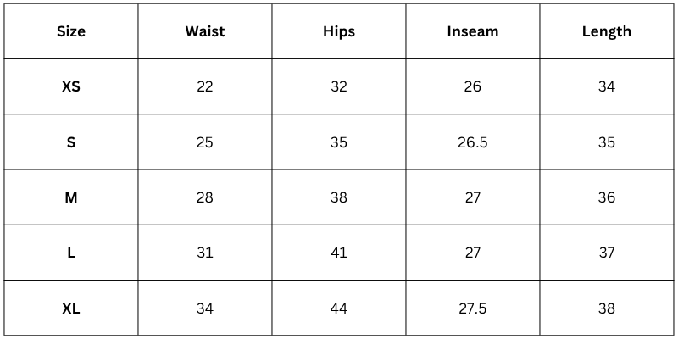Image resolution: width=678 pixels, height=339 pixels.
Task: Click the S inseam value 26.5
Action: tap(473, 142)
